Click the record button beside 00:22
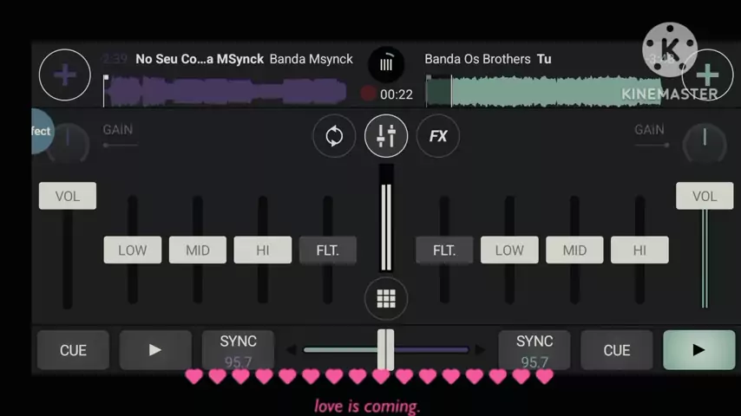The height and width of the screenshot is (416, 741). click(368, 94)
